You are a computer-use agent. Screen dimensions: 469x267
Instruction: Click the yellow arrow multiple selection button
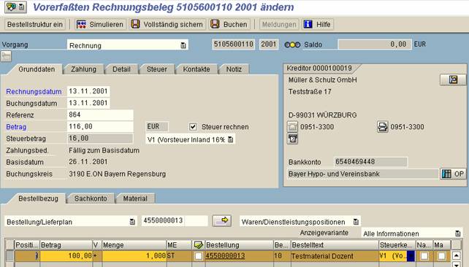(x=221, y=221)
